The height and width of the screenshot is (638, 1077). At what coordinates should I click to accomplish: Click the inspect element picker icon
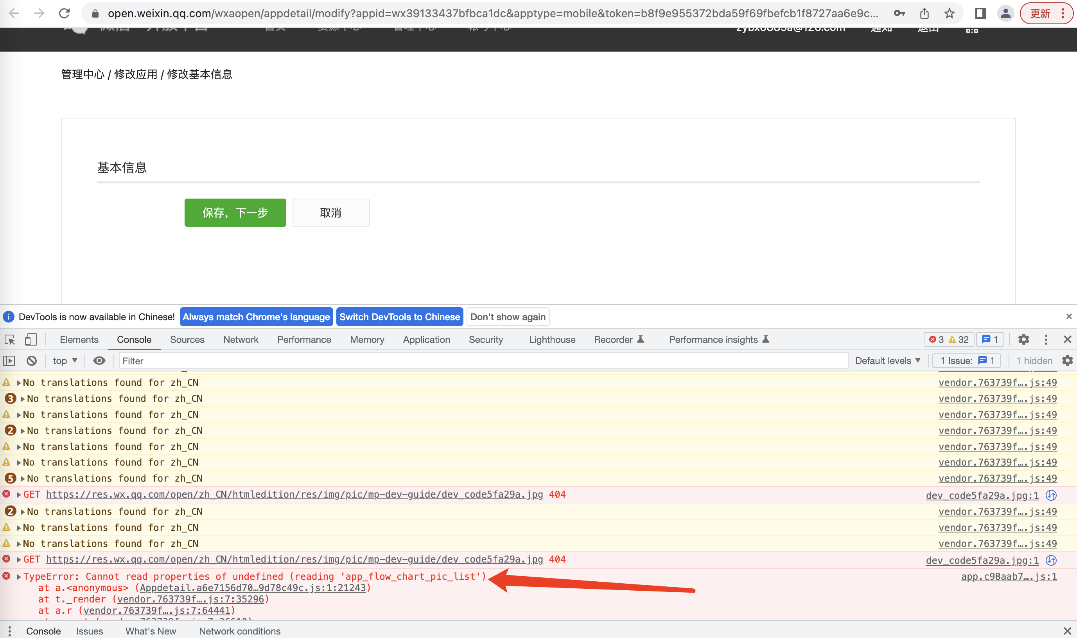[x=10, y=340]
